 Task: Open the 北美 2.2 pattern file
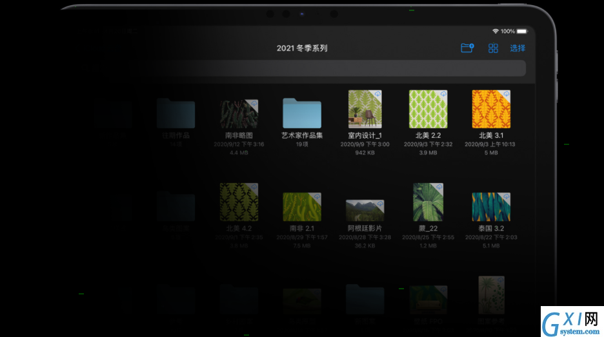click(428, 109)
